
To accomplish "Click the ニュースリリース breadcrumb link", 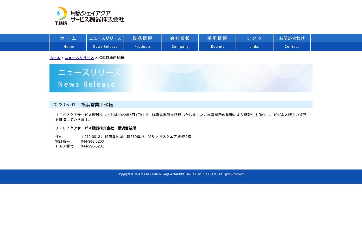I will click(79, 58).
